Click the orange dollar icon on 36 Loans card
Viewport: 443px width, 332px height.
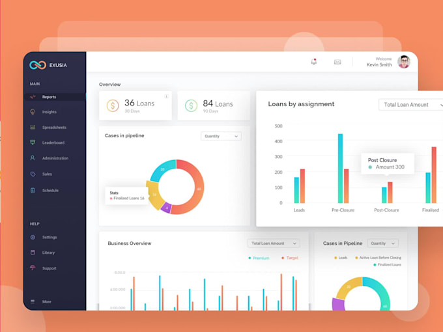tap(113, 106)
